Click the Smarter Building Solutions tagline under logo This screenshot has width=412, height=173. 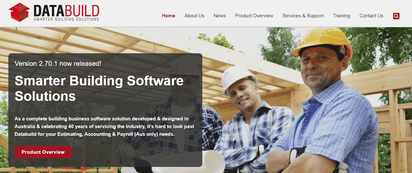(x=66, y=19)
